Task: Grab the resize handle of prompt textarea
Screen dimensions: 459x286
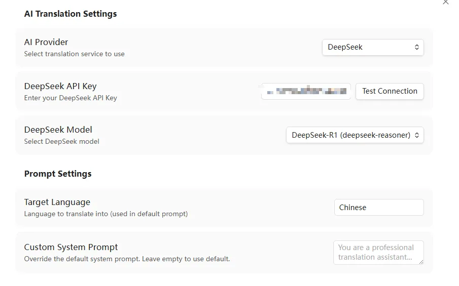Action: pos(420,261)
